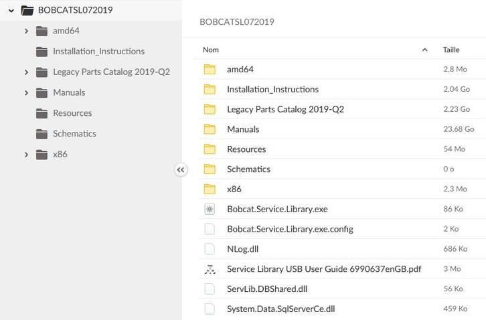486x320 pixels.
Task: Expand the Manuals tree node arrow
Action: (x=26, y=92)
